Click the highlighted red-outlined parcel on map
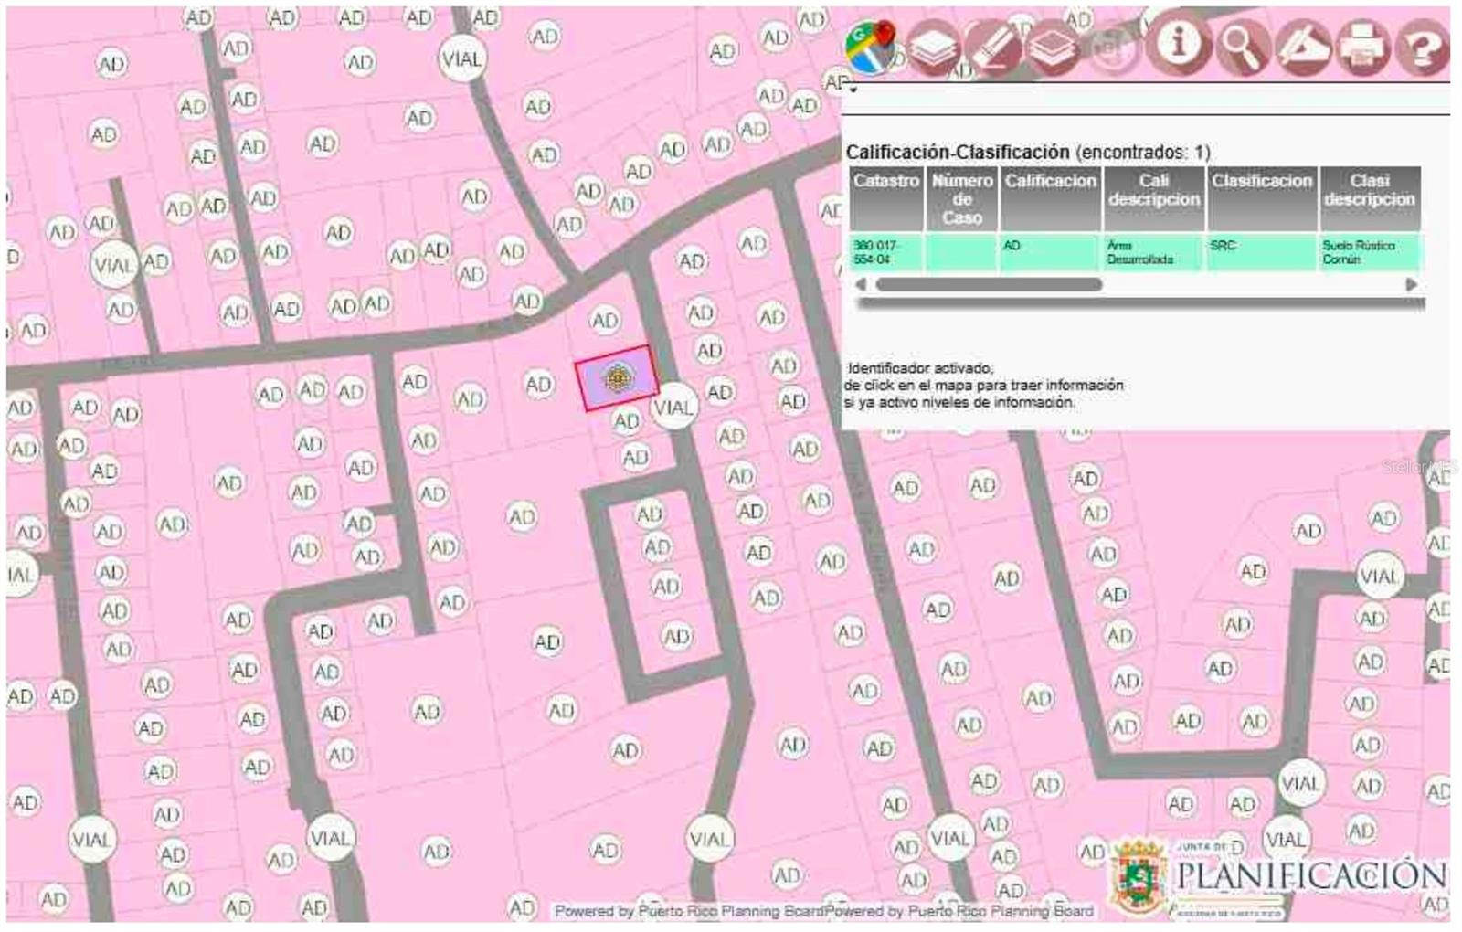Screen dimensions: 1462x932 [617, 377]
